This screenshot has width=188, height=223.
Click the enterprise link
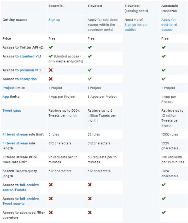[x=28, y=79]
